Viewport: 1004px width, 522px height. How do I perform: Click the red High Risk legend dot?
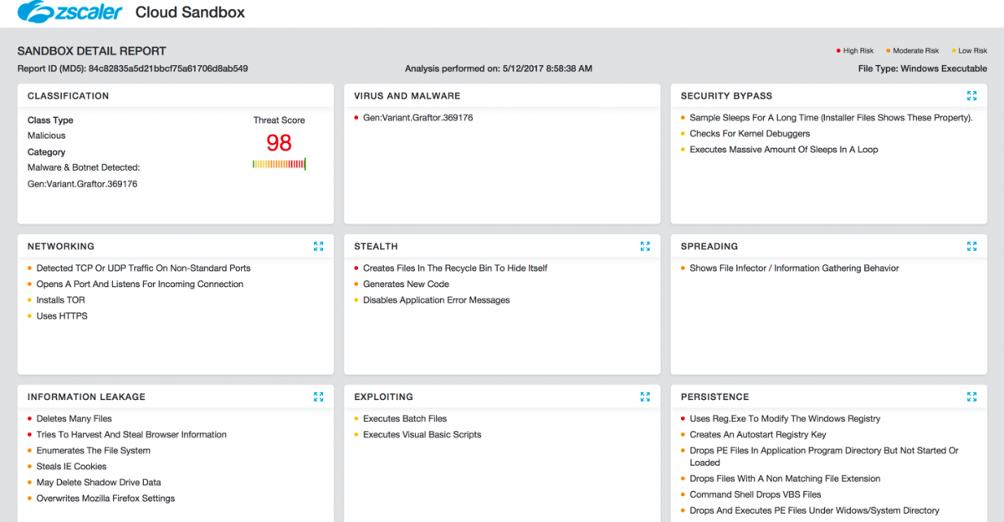[838, 51]
